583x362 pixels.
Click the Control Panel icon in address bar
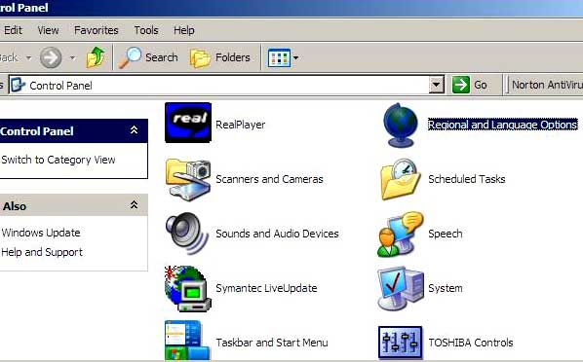(x=18, y=85)
